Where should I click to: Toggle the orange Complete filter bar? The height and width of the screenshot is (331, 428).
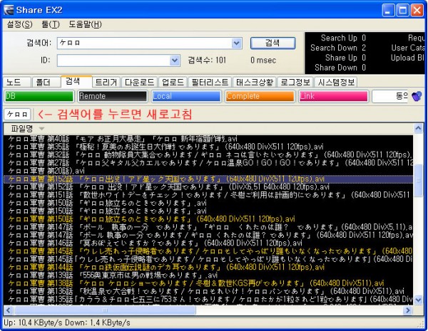[260, 96]
